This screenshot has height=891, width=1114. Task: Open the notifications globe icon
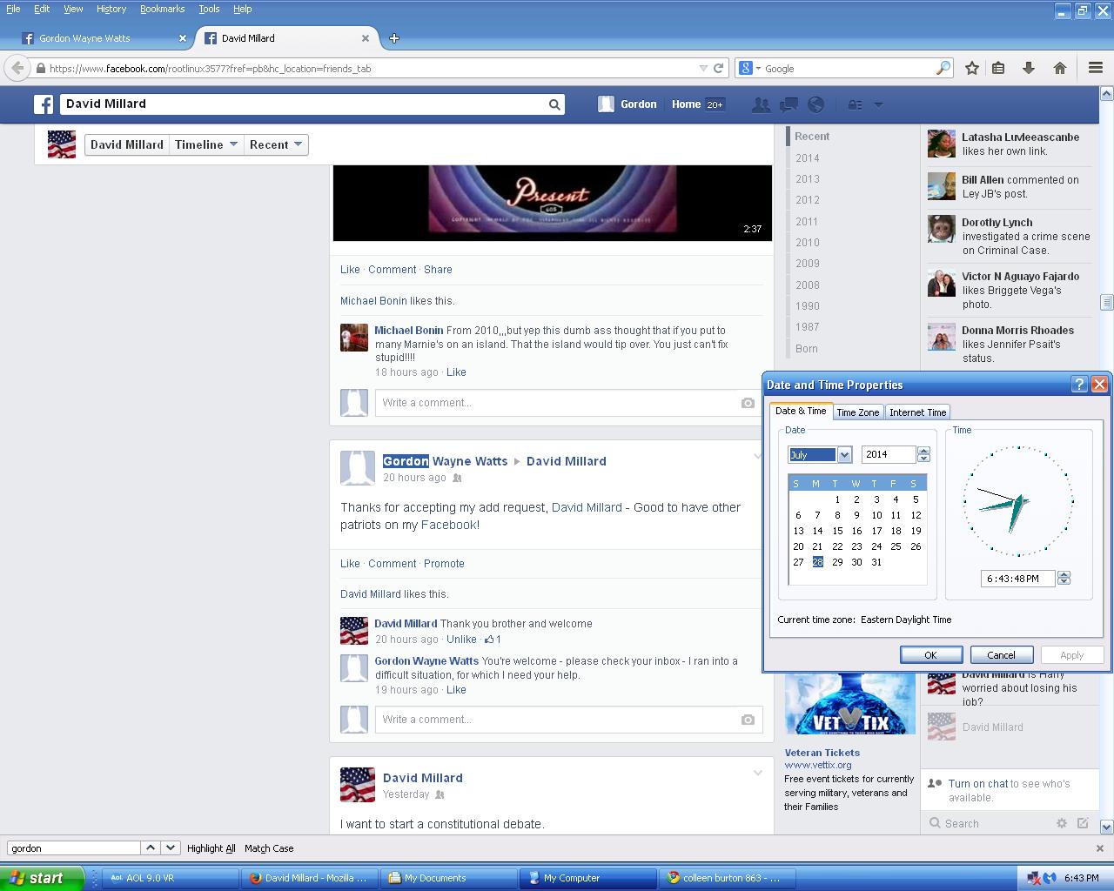[815, 104]
